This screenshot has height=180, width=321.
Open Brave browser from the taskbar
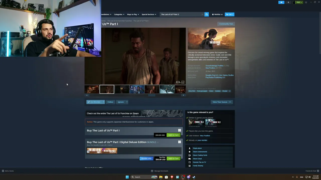tap(172, 177)
